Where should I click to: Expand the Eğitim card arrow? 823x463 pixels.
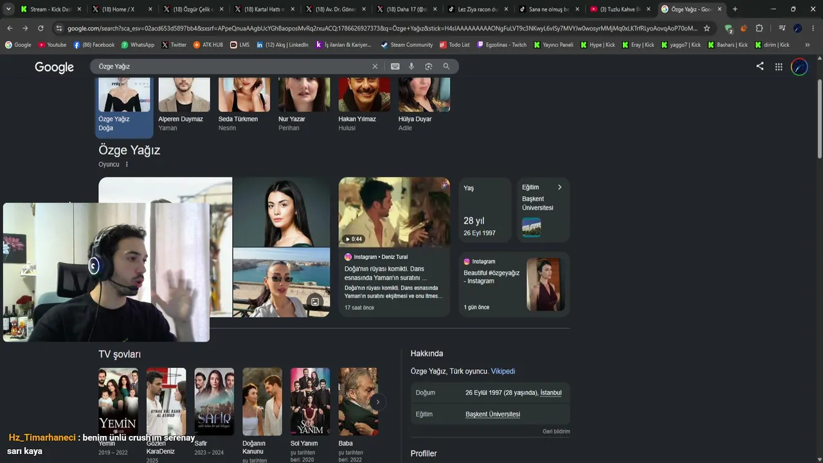(x=559, y=187)
